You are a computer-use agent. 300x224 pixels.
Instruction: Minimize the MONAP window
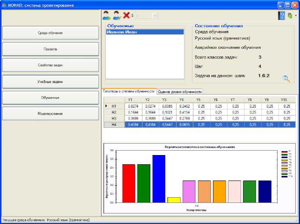(x=281, y=5)
